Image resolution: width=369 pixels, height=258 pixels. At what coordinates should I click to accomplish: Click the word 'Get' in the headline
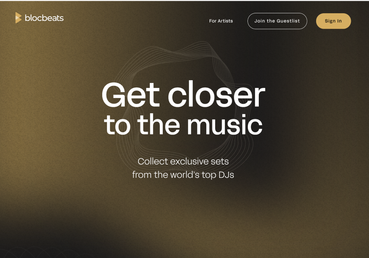coord(131,94)
